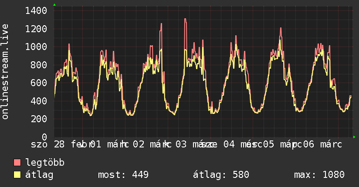Select the átlag legend label next to yellow swatch
Image resolution: width=359 pixels, height=187 pixels.
pos(39,175)
